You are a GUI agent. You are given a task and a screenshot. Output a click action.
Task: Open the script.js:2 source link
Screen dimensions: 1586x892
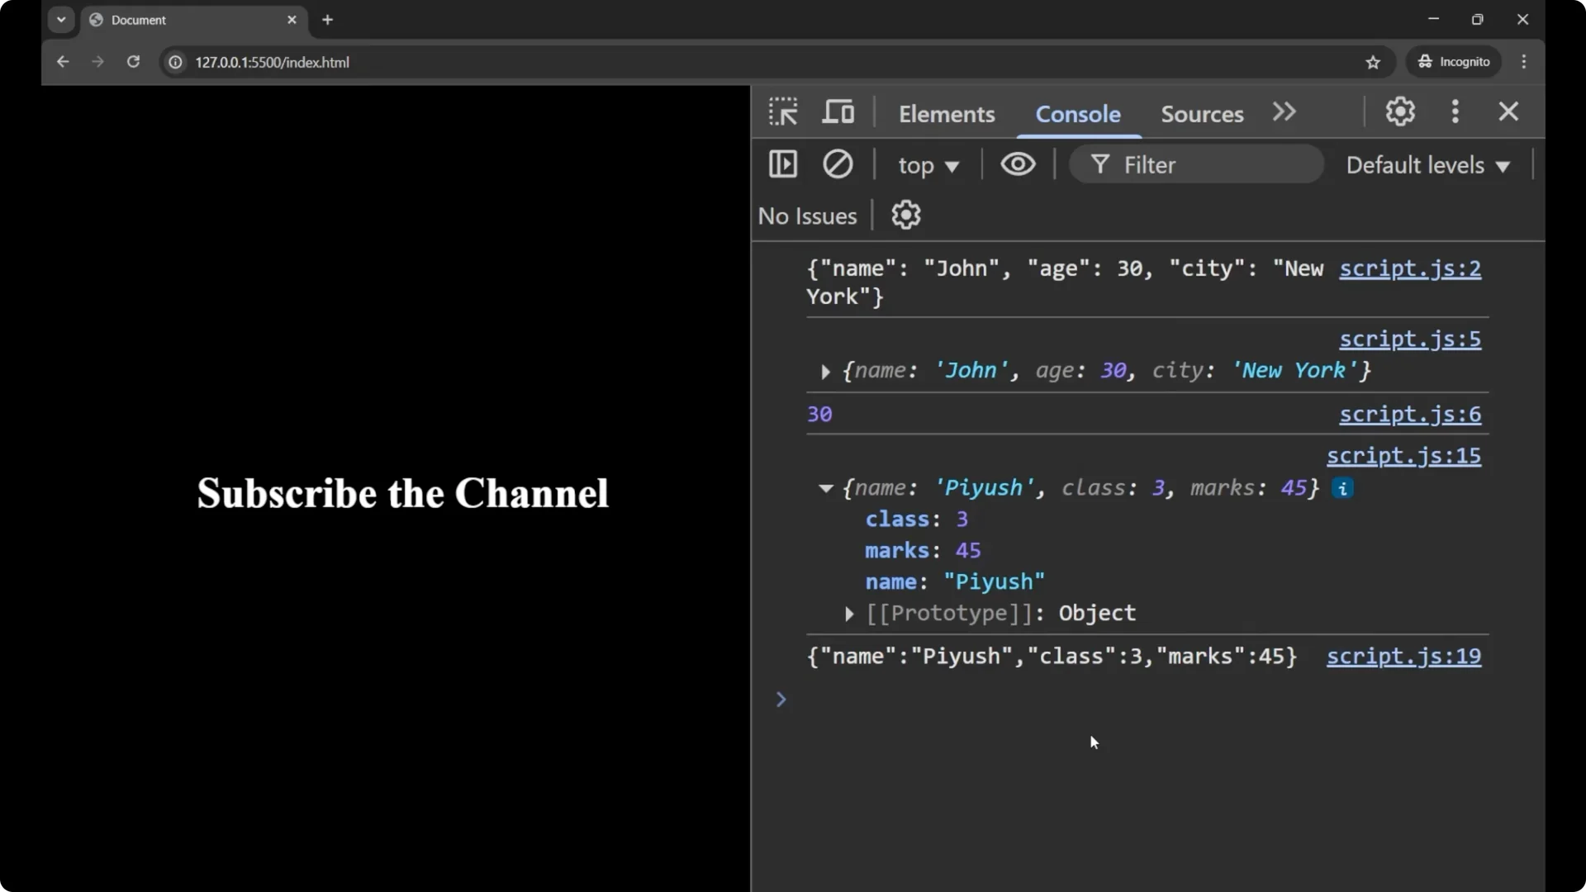point(1409,269)
